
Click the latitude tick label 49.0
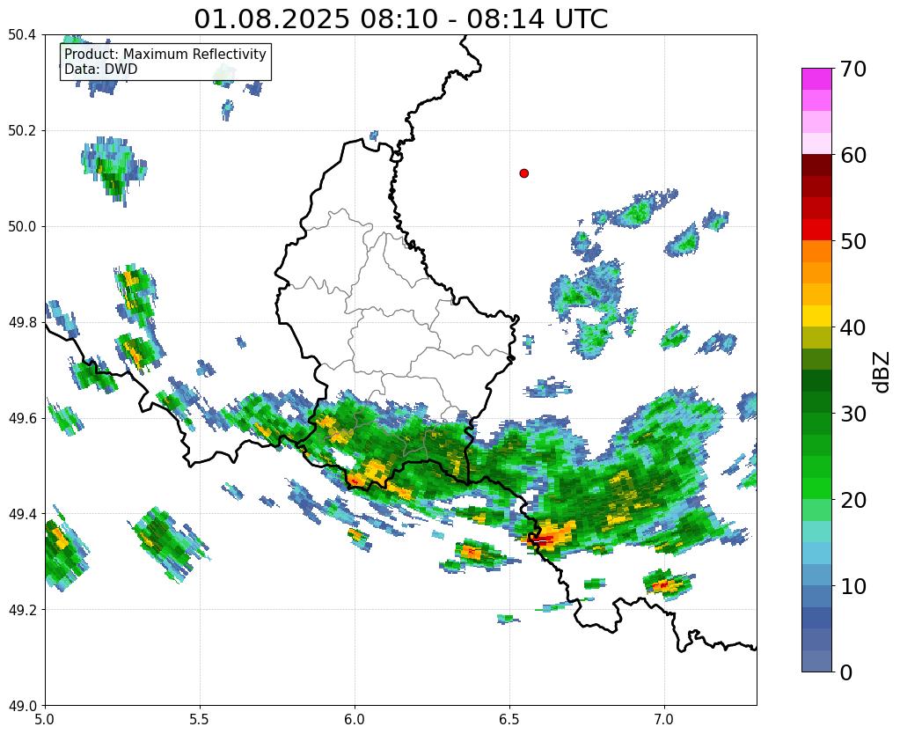(x=22, y=706)
